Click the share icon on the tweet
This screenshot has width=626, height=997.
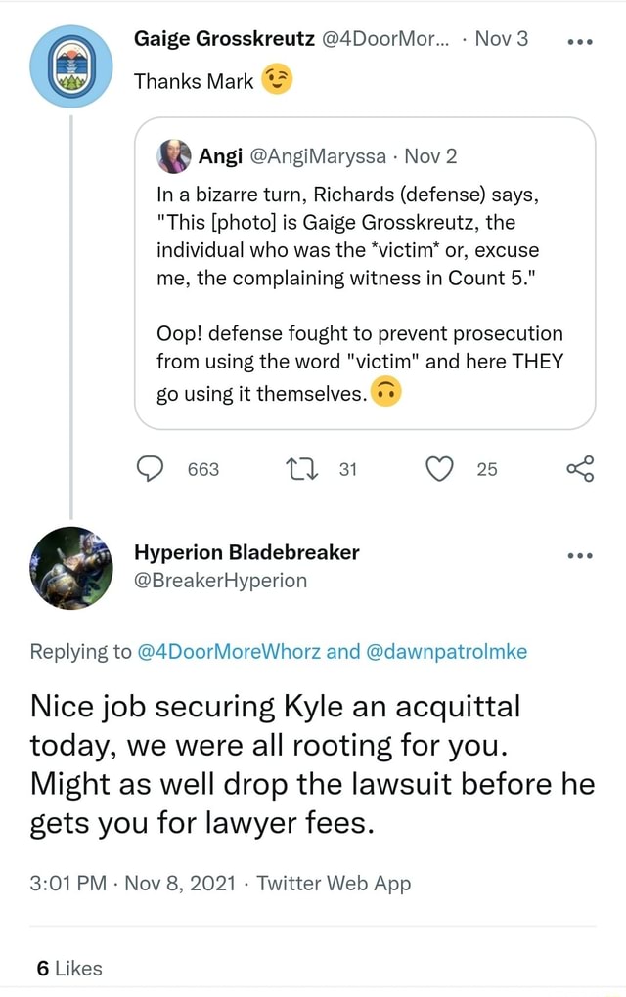[x=580, y=470]
